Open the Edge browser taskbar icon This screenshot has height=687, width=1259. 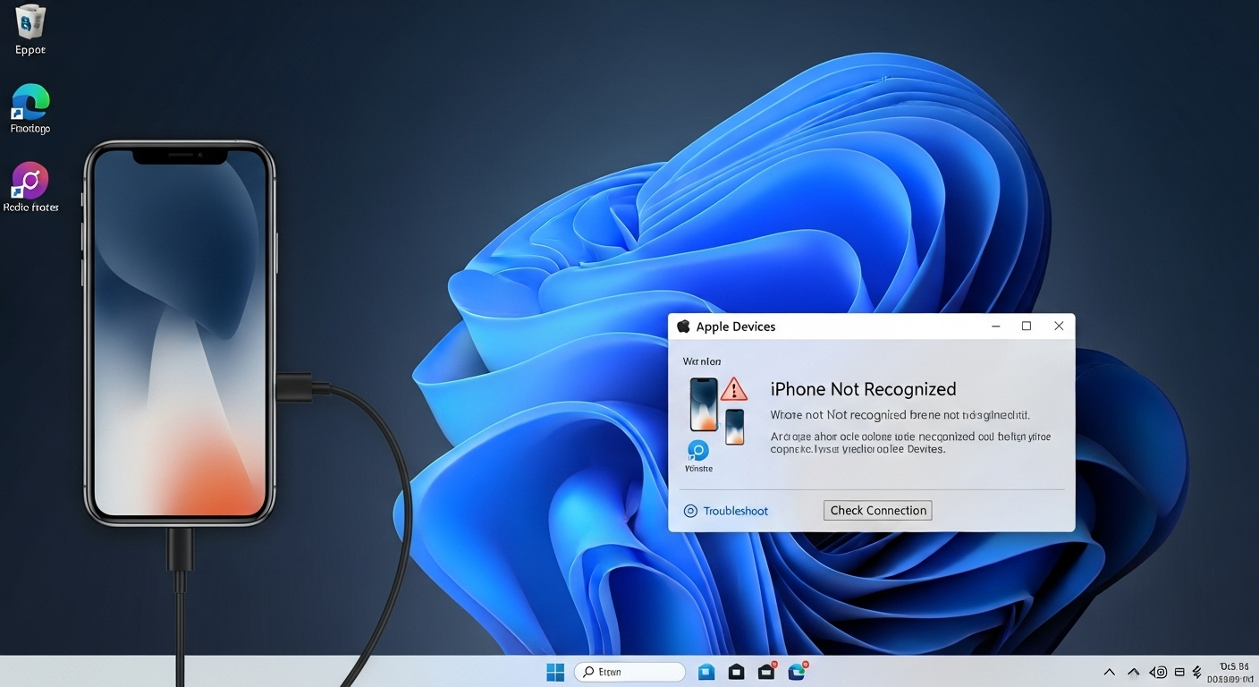[797, 671]
